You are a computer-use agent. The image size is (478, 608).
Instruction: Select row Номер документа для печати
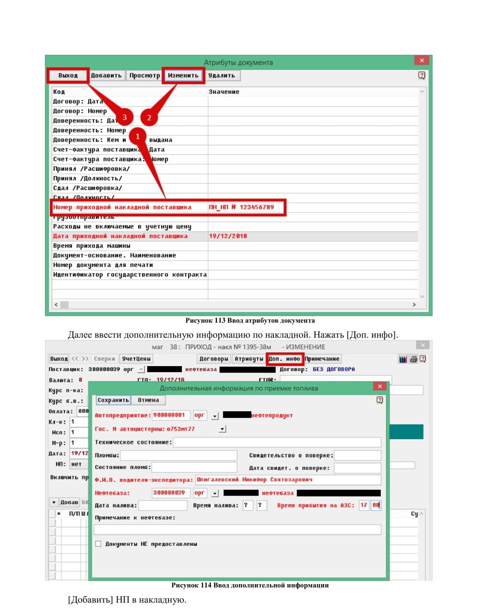point(235,265)
